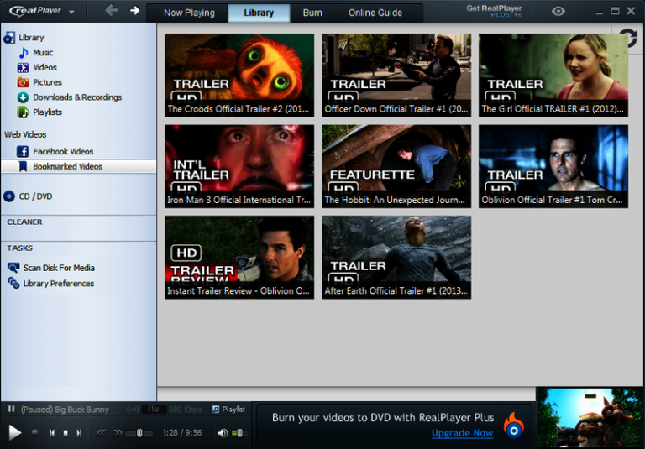Click the playback seek slider
Screen dimensions: 645x449
tap(139, 433)
